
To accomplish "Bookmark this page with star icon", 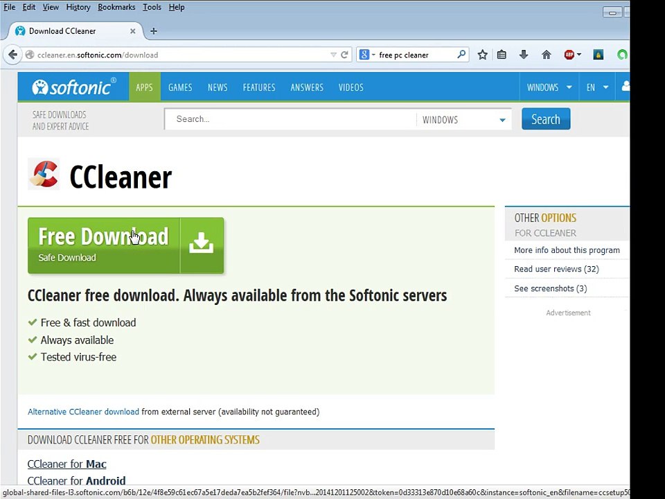I will coord(482,55).
